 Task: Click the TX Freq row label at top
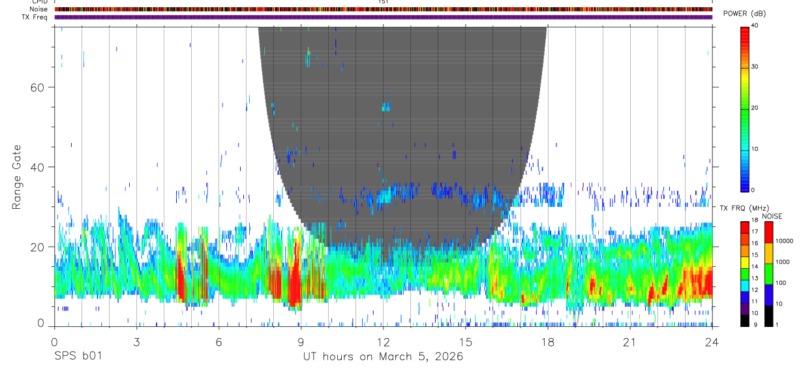click(35, 17)
